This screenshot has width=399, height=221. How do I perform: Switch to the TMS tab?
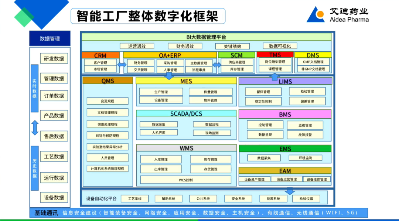click(276, 55)
